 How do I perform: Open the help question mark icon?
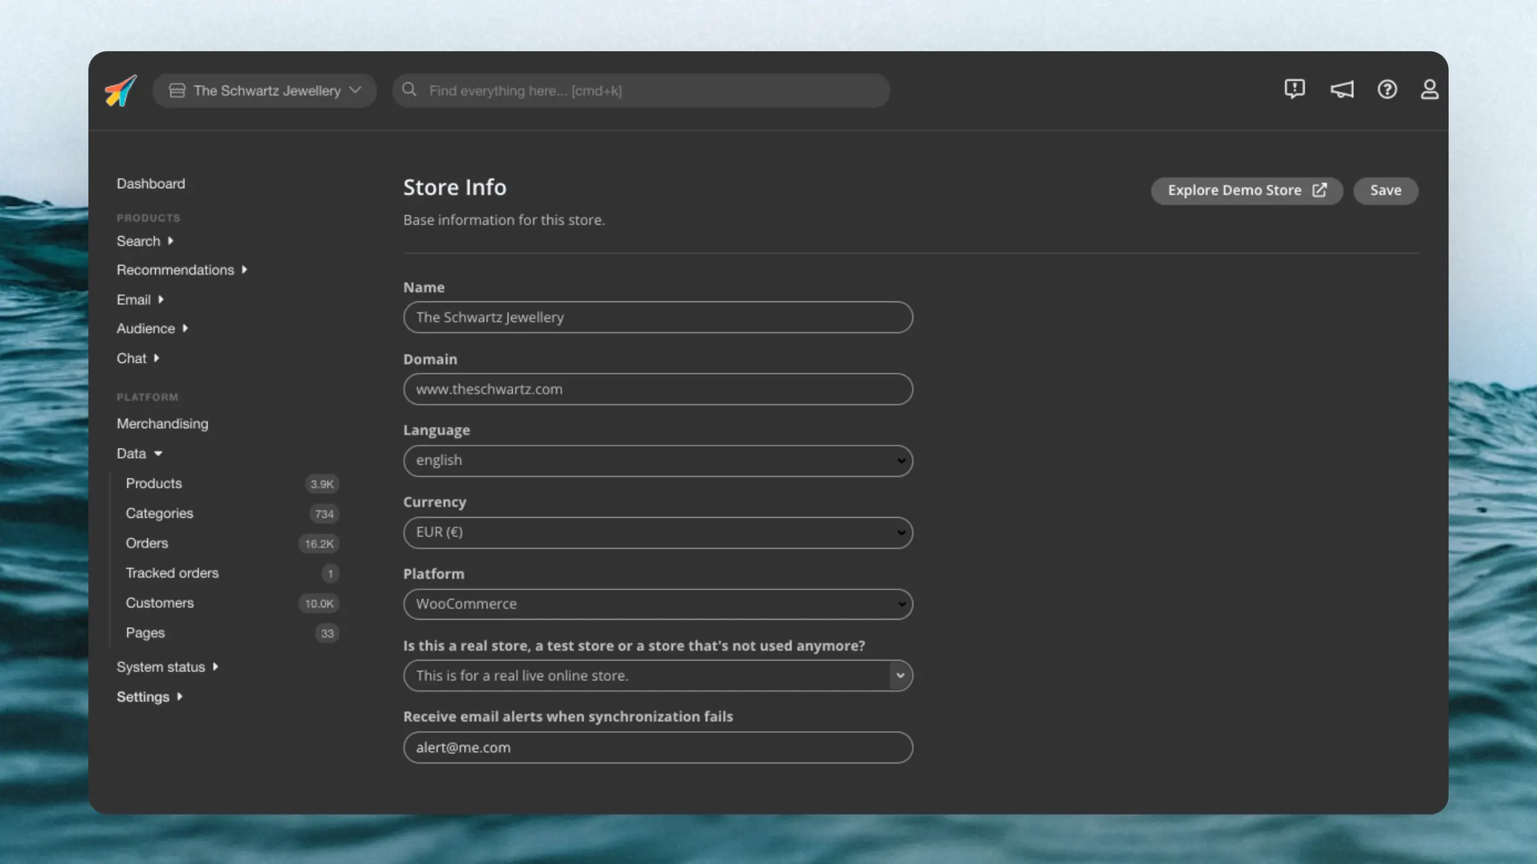[1387, 89]
